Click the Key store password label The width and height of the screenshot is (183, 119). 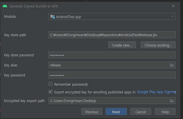coord(19,55)
